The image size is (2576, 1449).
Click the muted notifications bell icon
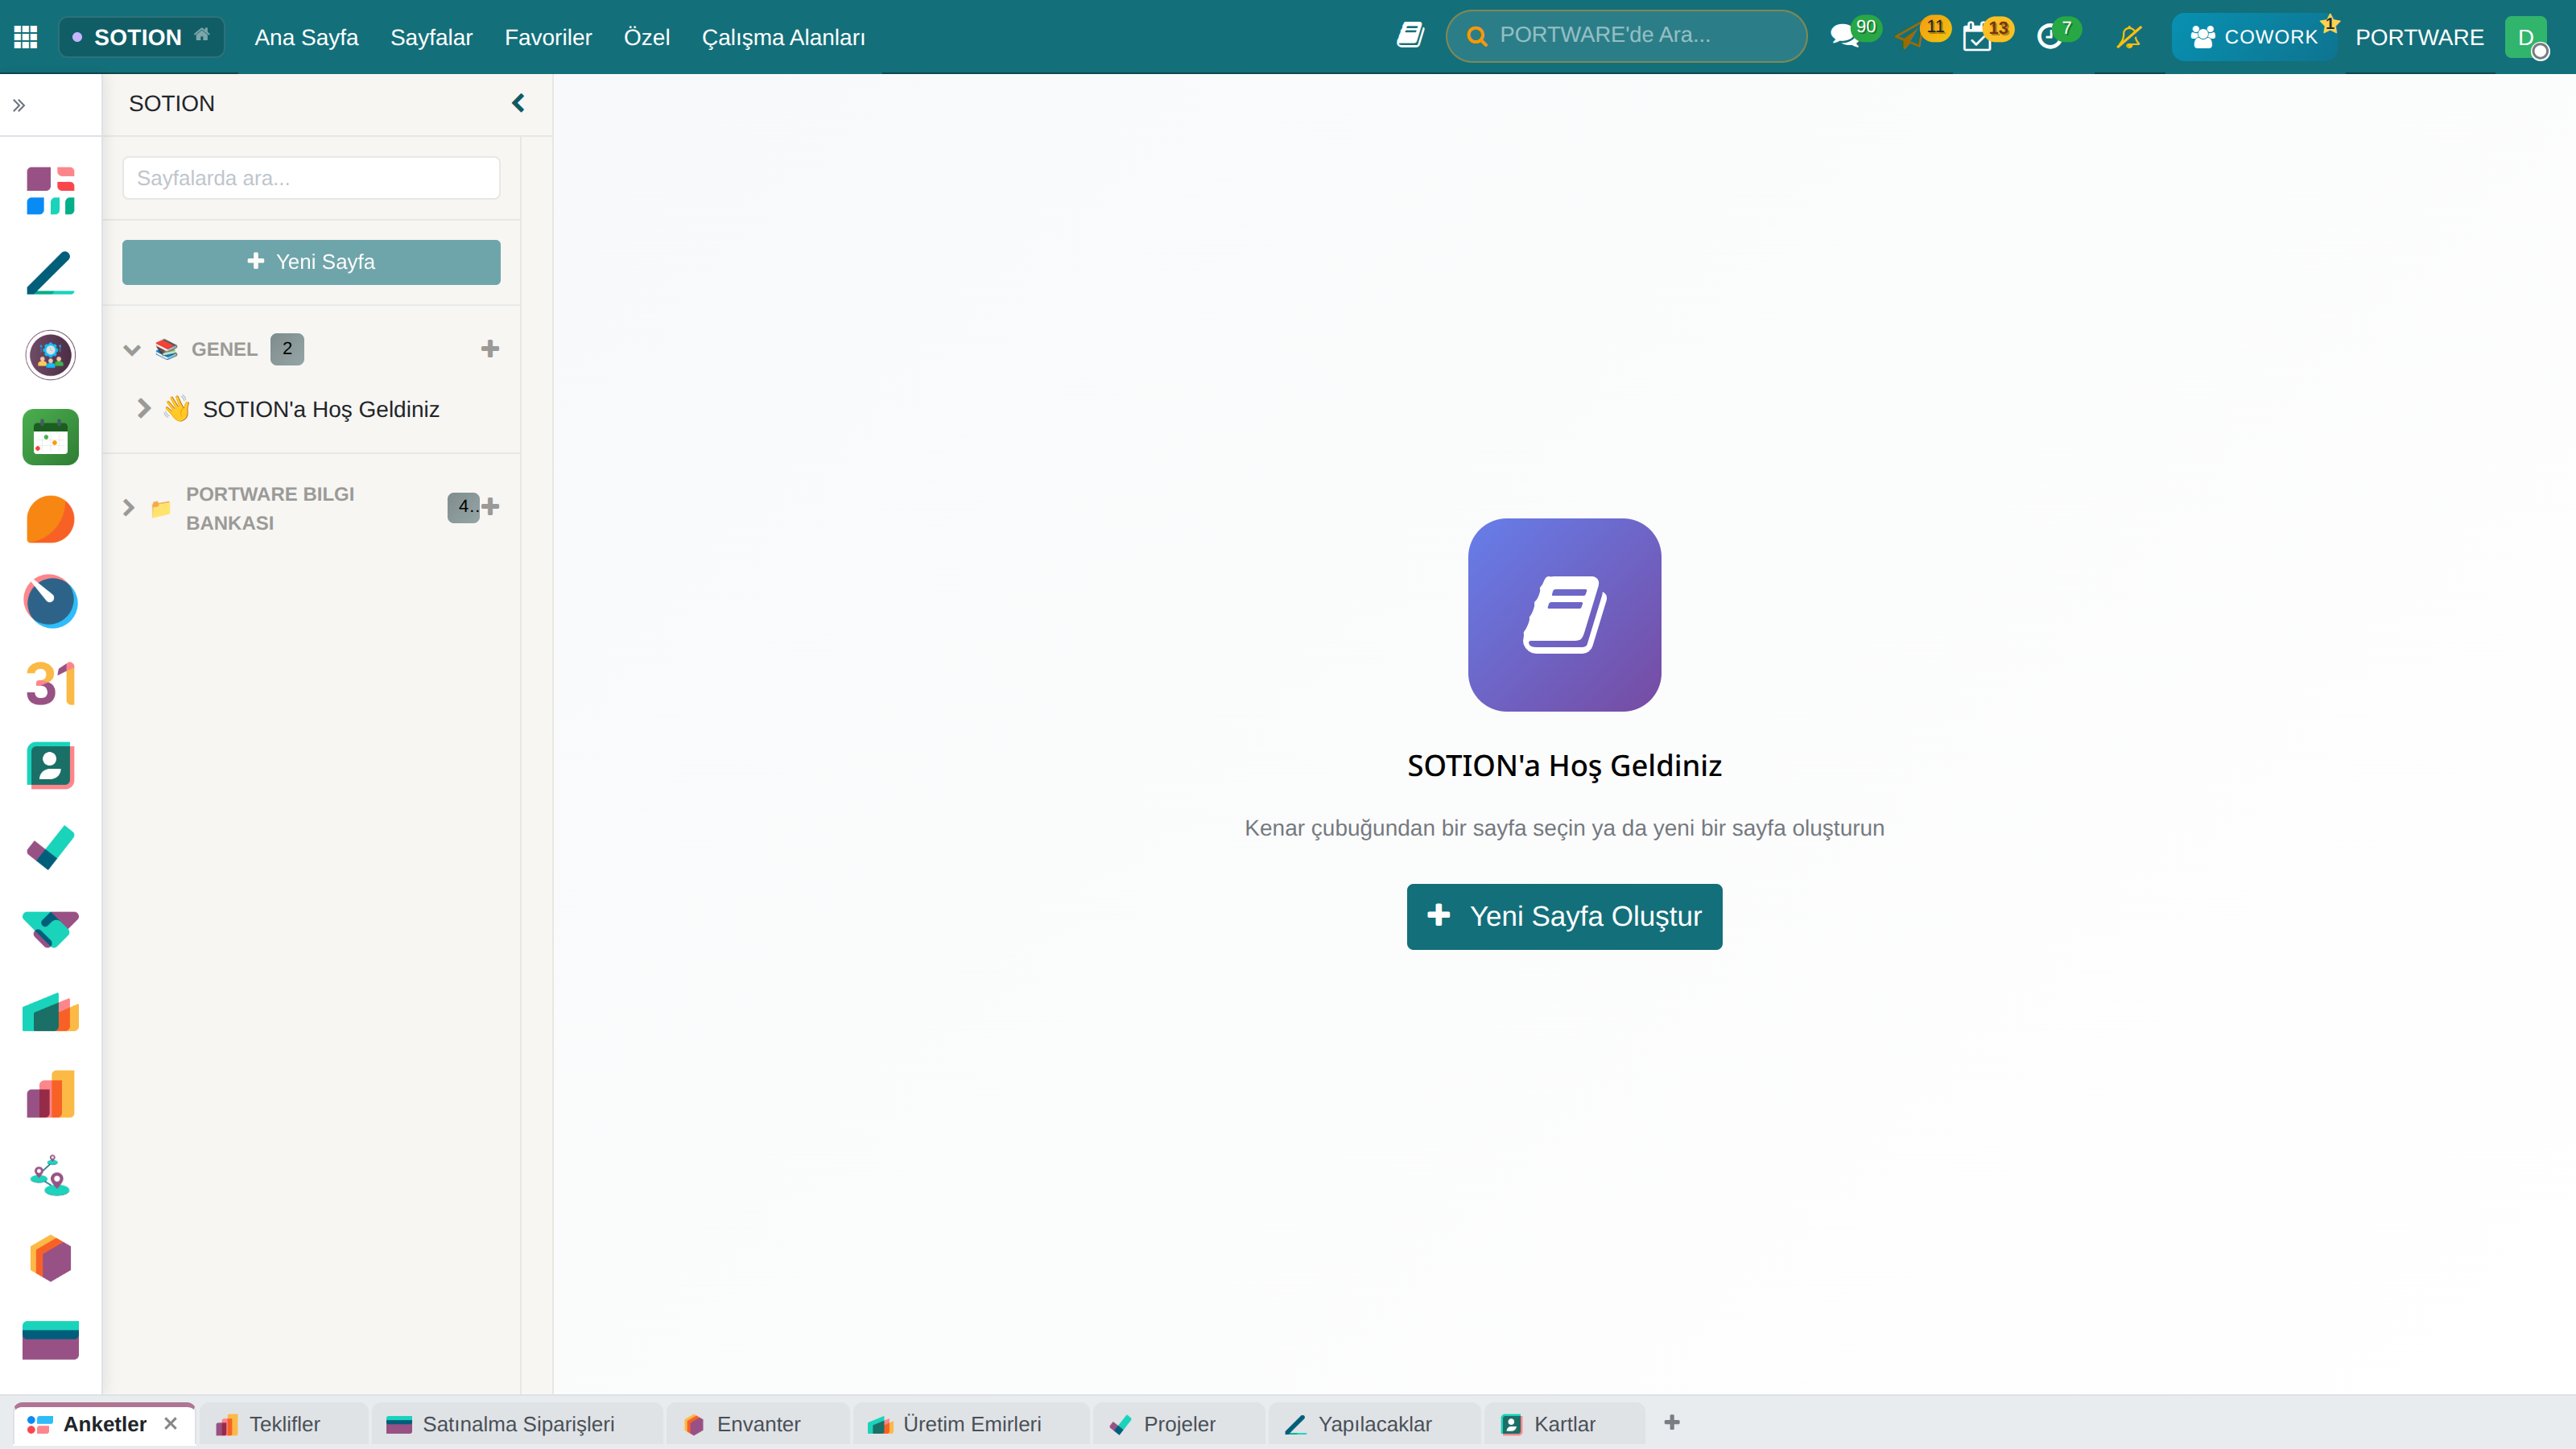tap(2129, 37)
